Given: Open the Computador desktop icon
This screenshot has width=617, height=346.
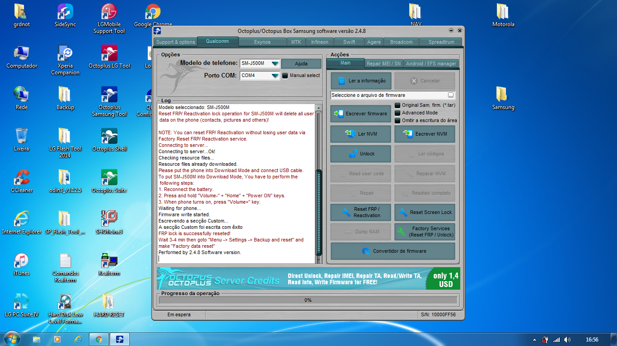Looking at the screenshot, I should click(22, 57).
